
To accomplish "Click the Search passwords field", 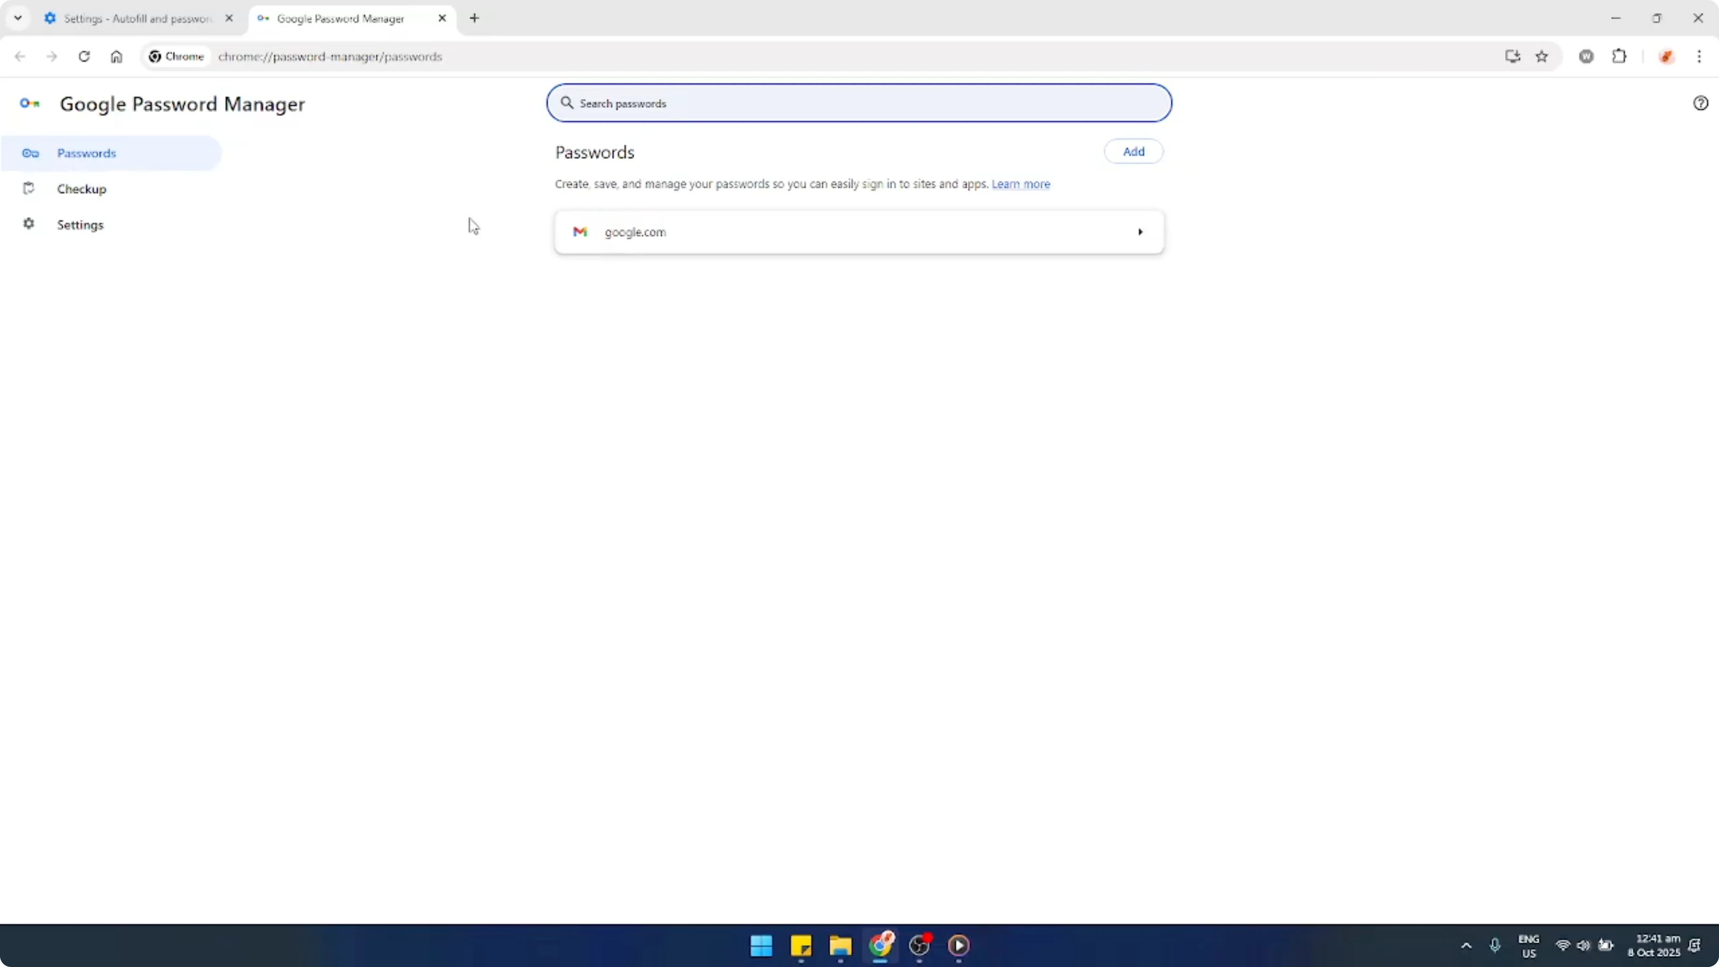I will point(859,103).
